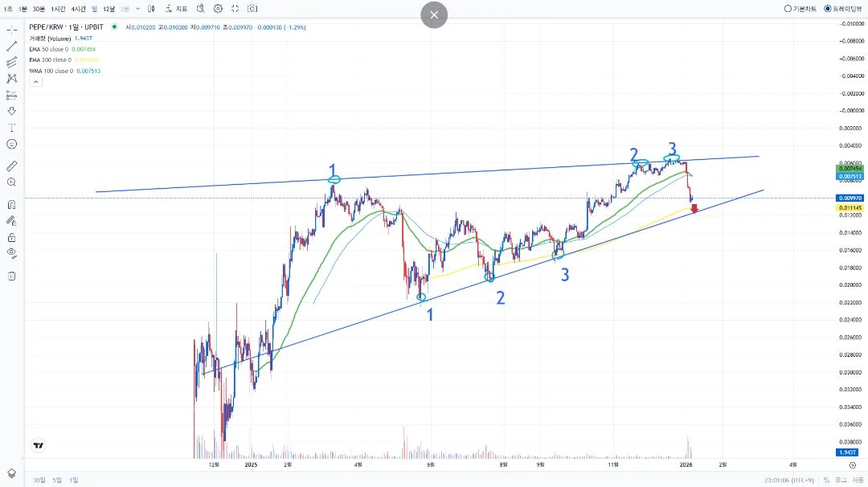Select the daily (일) interval
The height and width of the screenshot is (487, 868).
[x=95, y=9]
